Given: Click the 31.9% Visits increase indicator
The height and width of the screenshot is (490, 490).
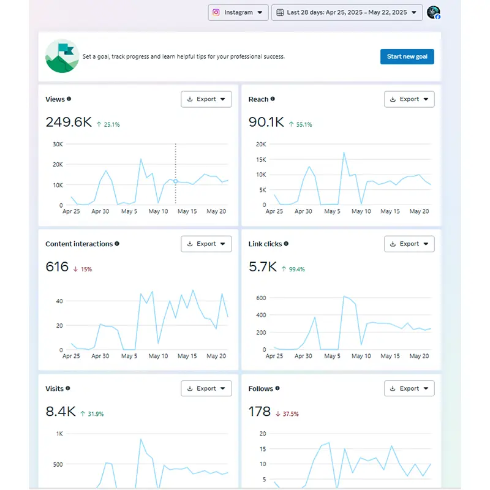Looking at the screenshot, I should pyautogui.click(x=92, y=414).
